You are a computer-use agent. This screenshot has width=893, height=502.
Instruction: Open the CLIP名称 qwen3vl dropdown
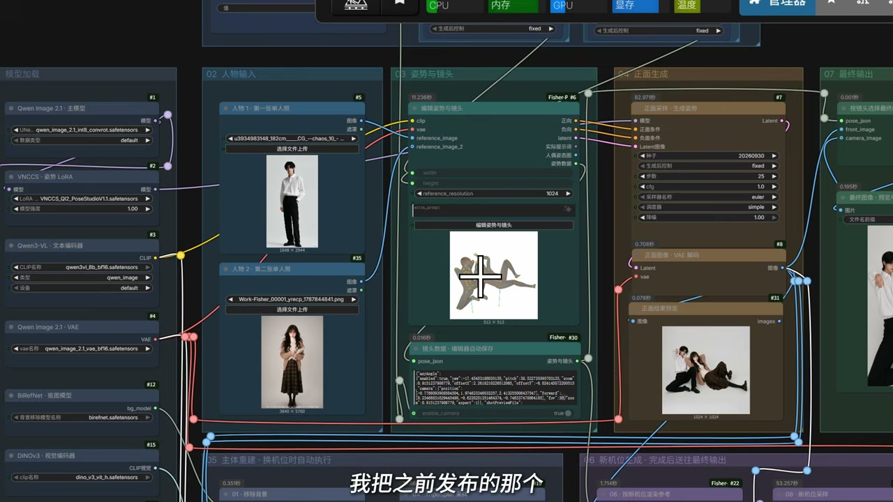pos(82,267)
